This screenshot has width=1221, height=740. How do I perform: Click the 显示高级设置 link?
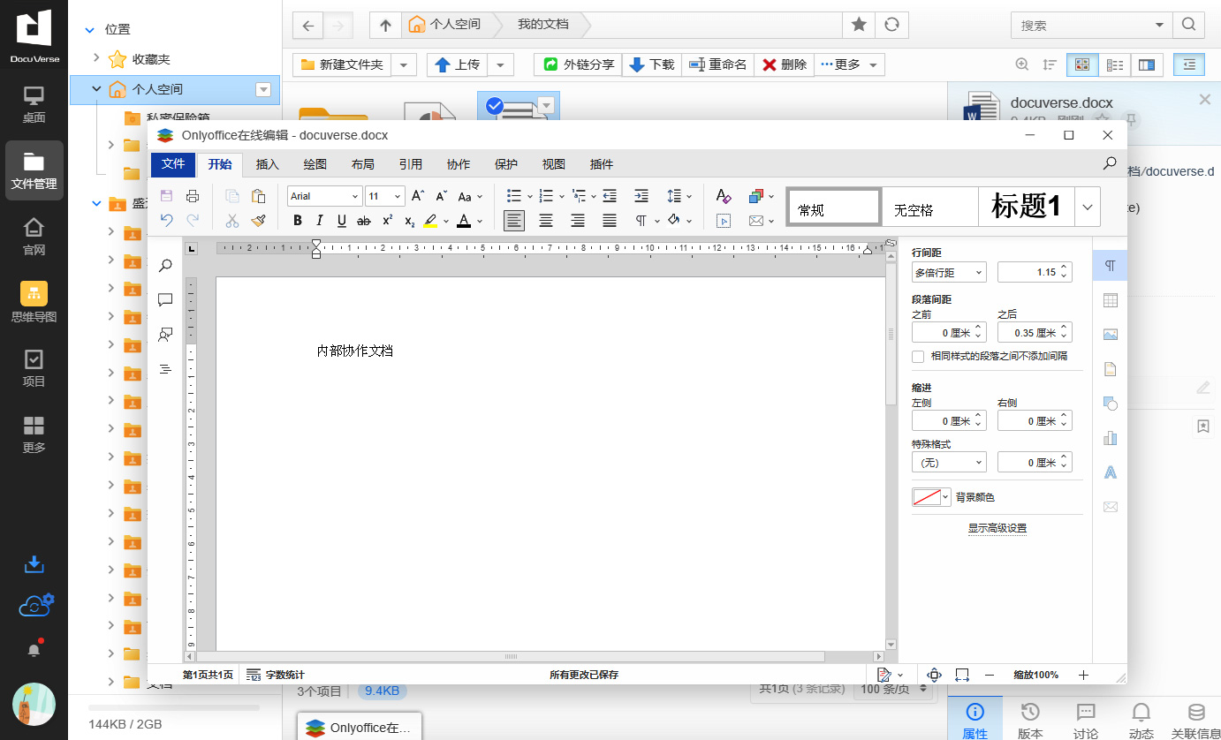point(997,528)
